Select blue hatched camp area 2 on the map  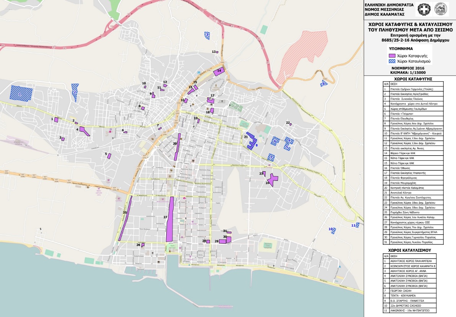[x=75, y=92]
